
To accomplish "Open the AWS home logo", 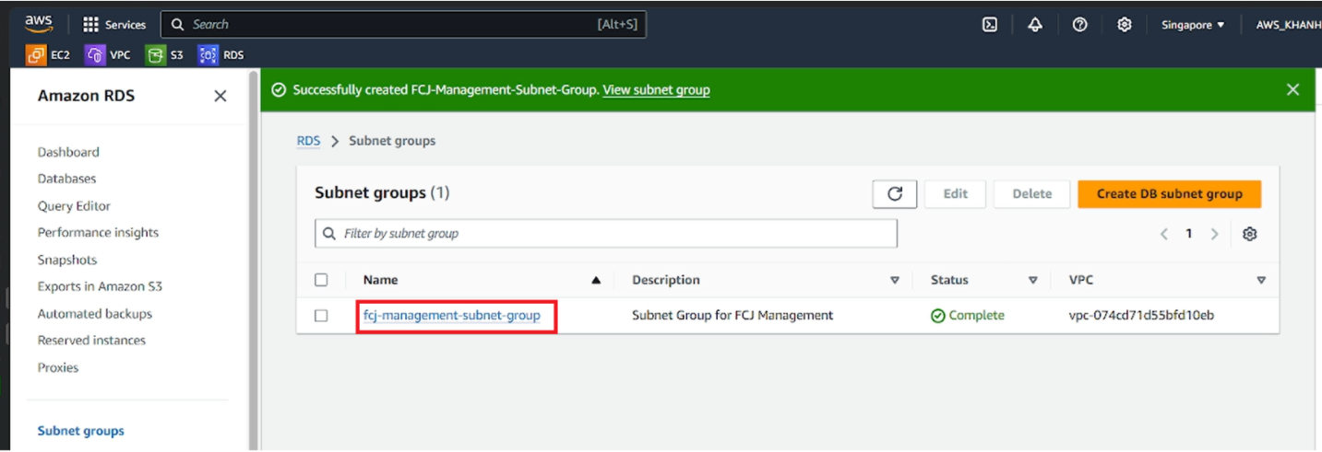I will (x=40, y=23).
